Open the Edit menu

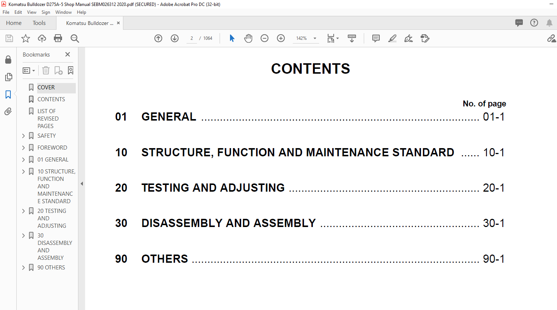(x=18, y=12)
